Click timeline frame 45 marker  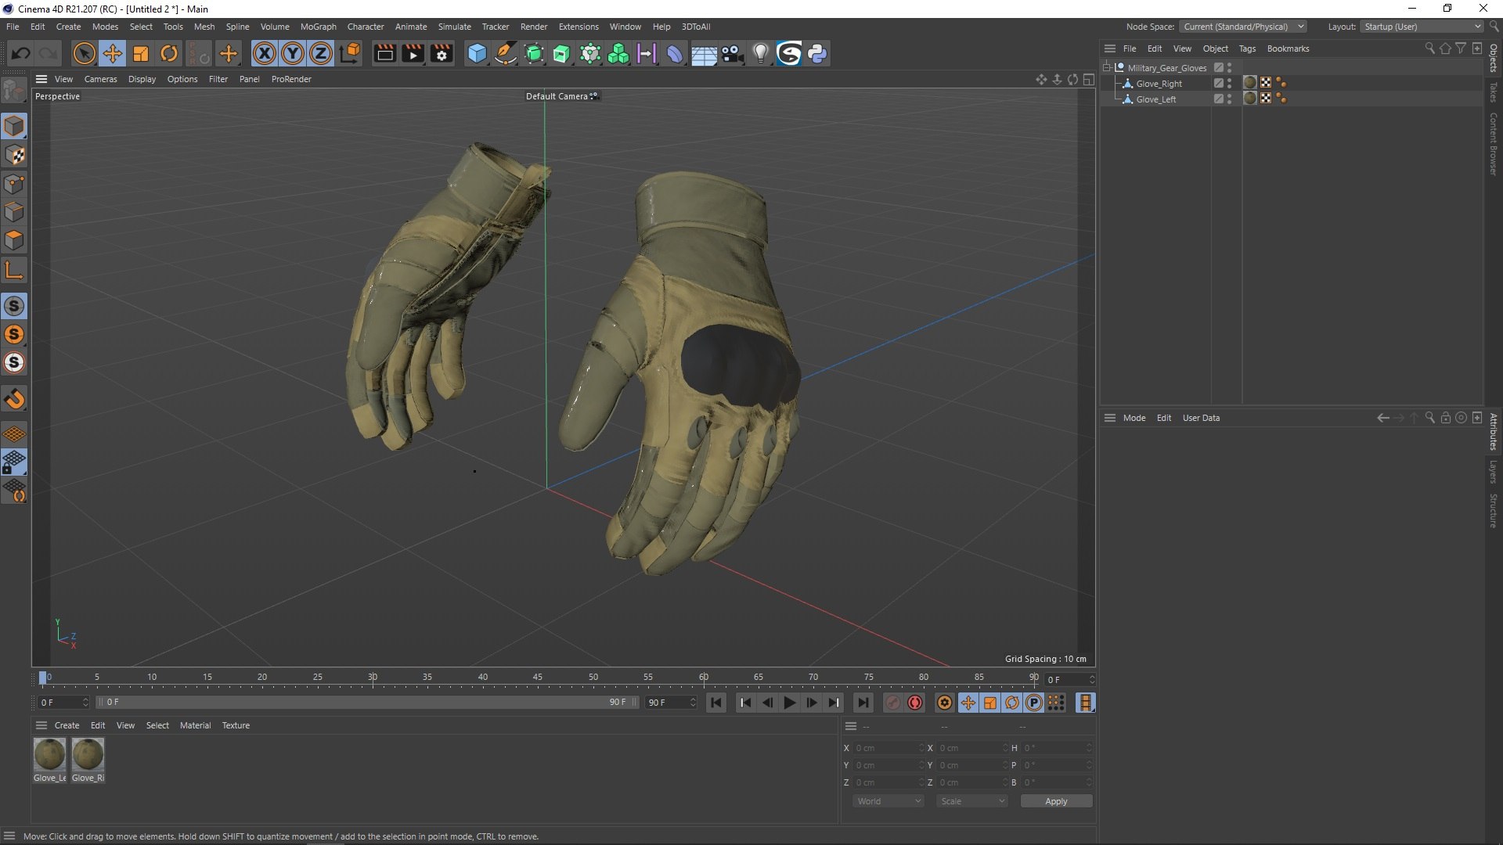click(x=538, y=678)
